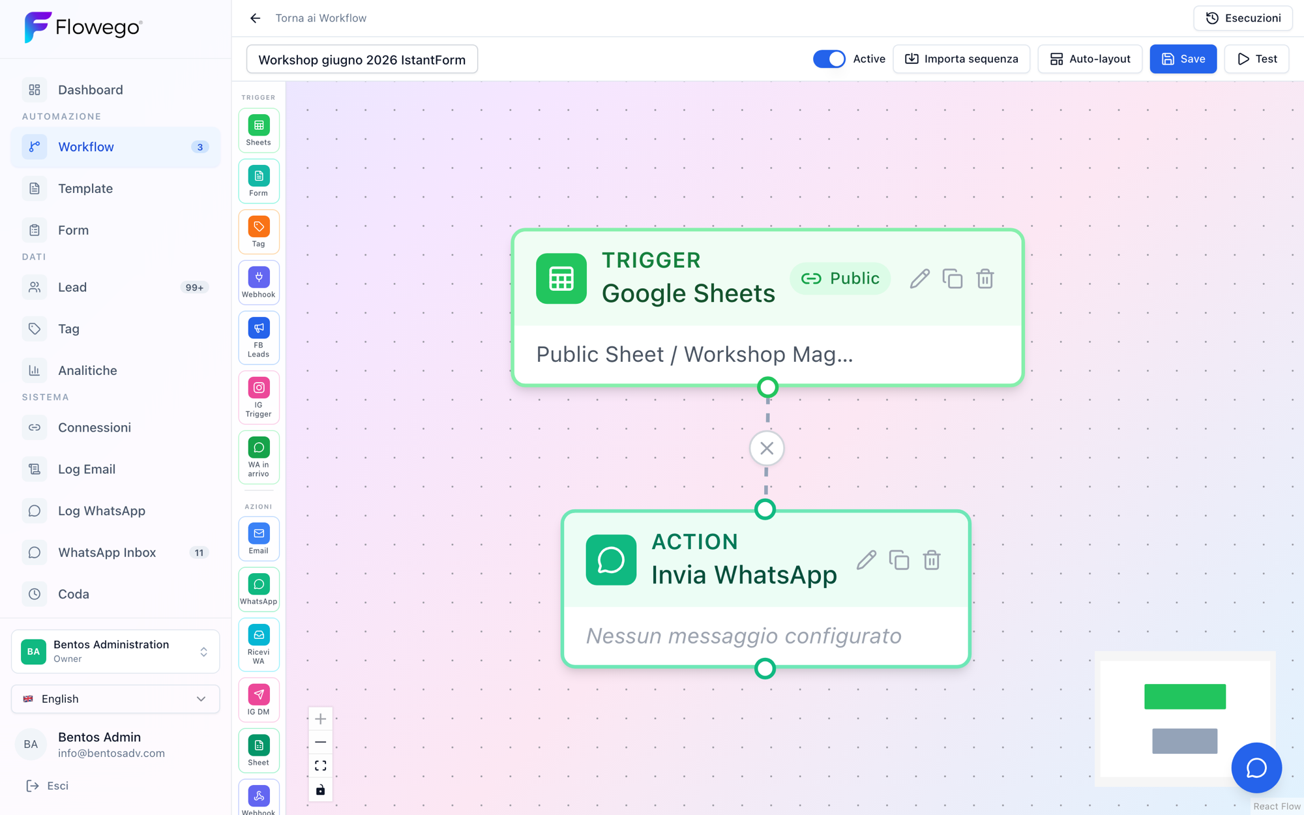Screen dimensions: 1304x815
Task: Zoom out of the canvas
Action: point(320,742)
